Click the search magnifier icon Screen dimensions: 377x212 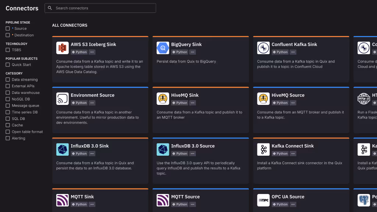(x=50, y=8)
